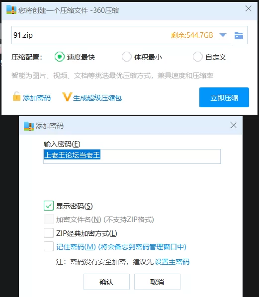Close the 360压缩 create archive window
The image size is (259, 297).
click(x=249, y=8)
